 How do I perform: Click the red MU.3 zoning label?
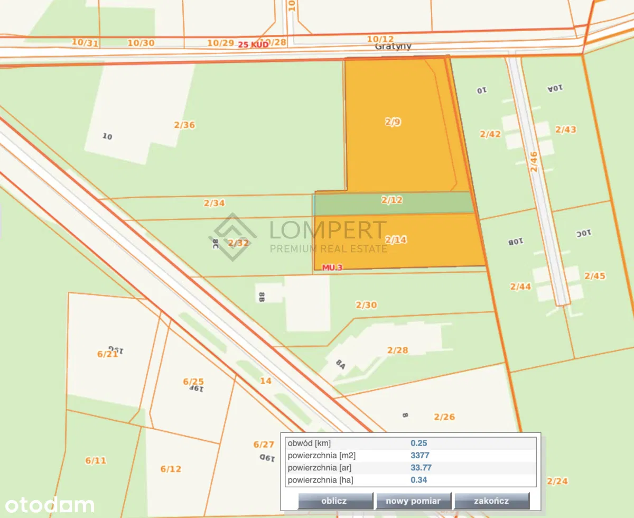[332, 267]
